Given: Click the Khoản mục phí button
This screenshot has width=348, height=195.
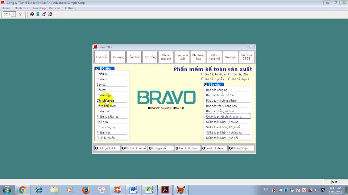Looking at the screenshot, I should (x=166, y=57).
